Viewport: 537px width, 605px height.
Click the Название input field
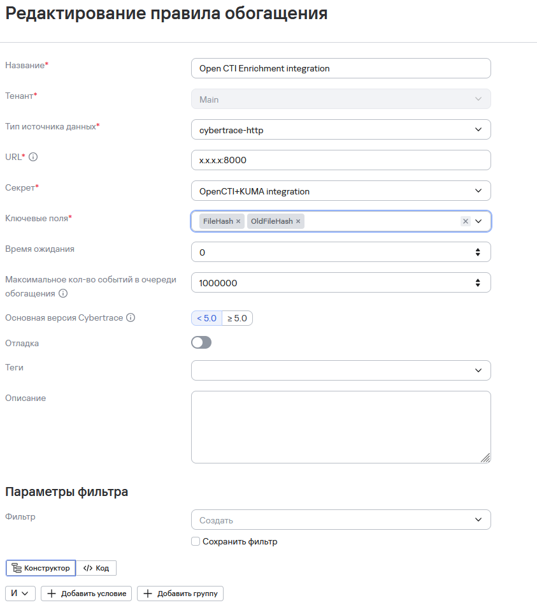341,68
